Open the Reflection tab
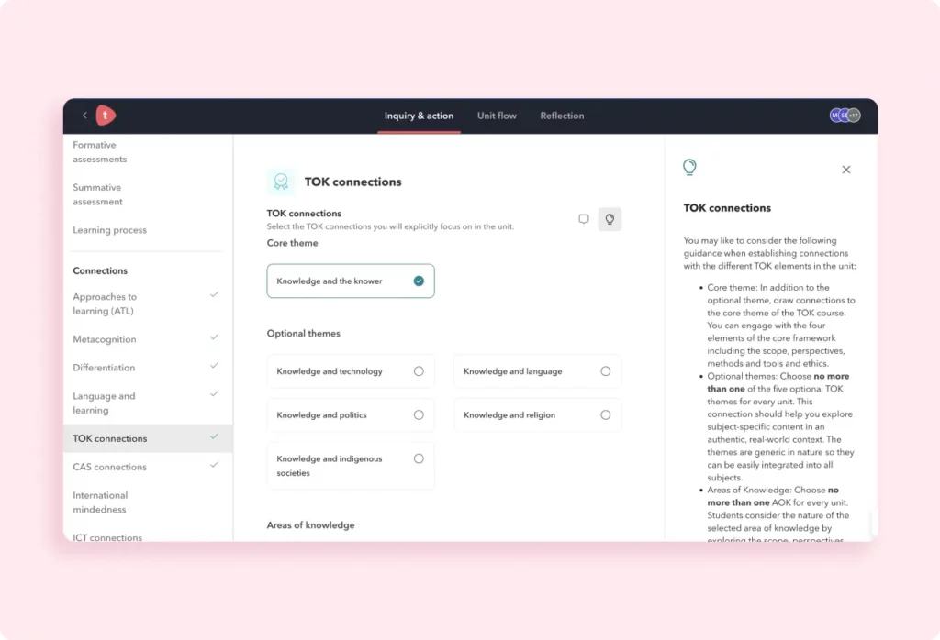 click(562, 116)
